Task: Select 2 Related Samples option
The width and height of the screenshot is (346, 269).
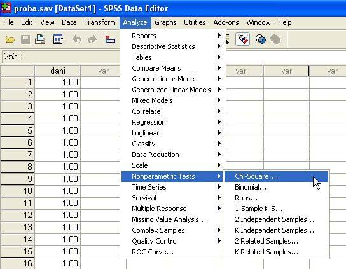Action: tap(276, 241)
